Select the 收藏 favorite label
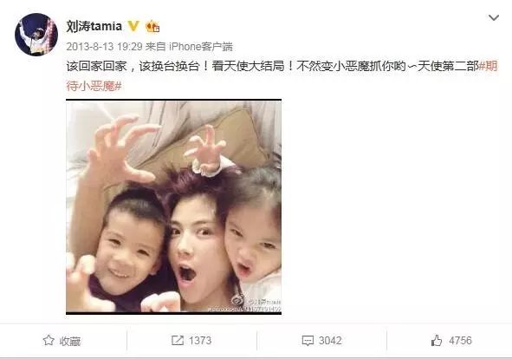The height and width of the screenshot is (359, 512). pos(70,341)
